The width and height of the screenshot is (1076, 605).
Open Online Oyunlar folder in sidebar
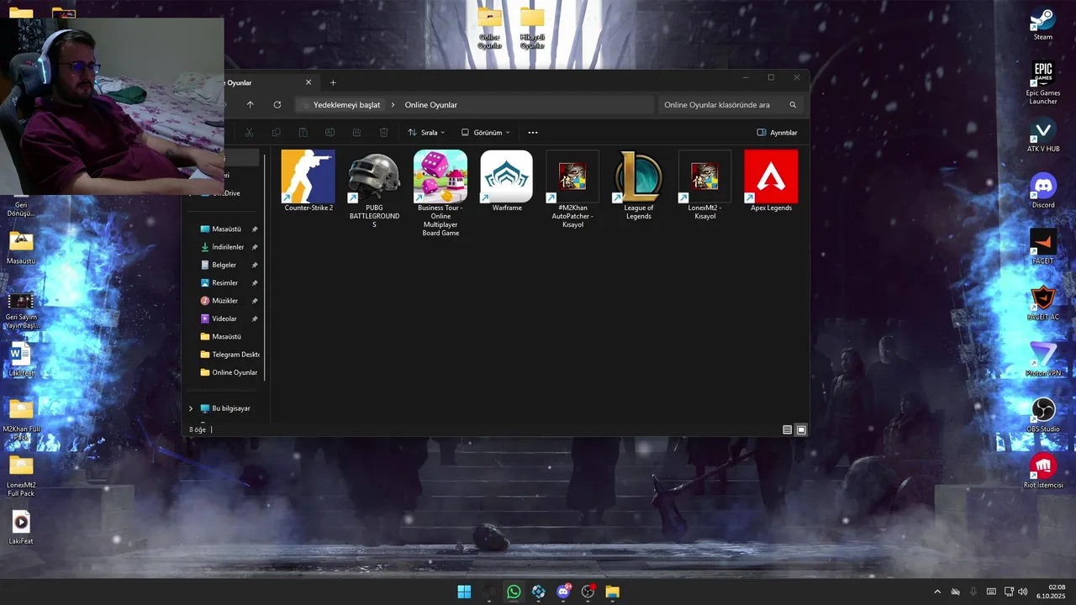tap(229, 372)
